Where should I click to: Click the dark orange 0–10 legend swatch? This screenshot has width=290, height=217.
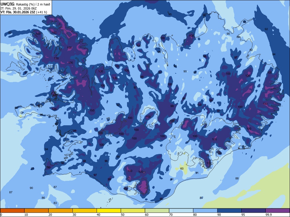point(12,211)
